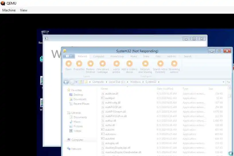The height and width of the screenshot is (156, 234).
Task: Open the QEMU Machine menu
Action: [x=9, y=10]
